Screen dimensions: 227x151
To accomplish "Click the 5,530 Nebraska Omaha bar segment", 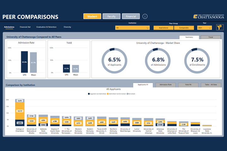I will pos(32,121).
